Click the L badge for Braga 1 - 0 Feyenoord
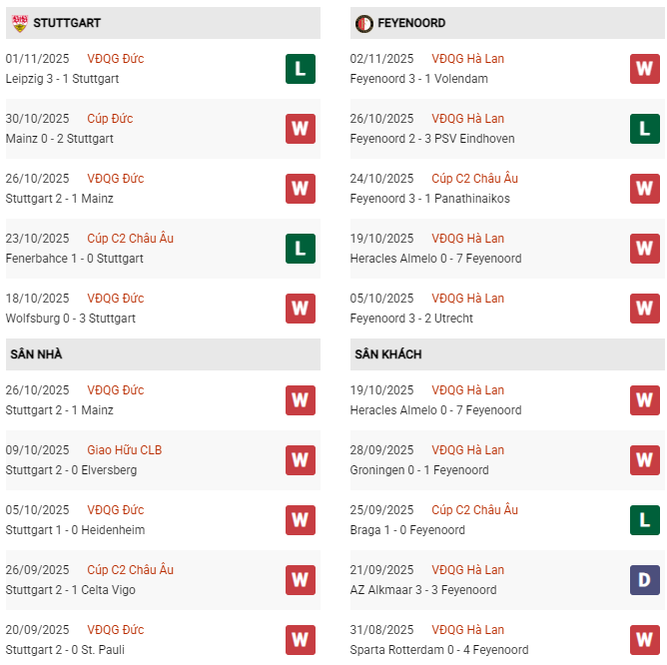Image resolution: width=667 pixels, height=665 pixels. pos(645,520)
